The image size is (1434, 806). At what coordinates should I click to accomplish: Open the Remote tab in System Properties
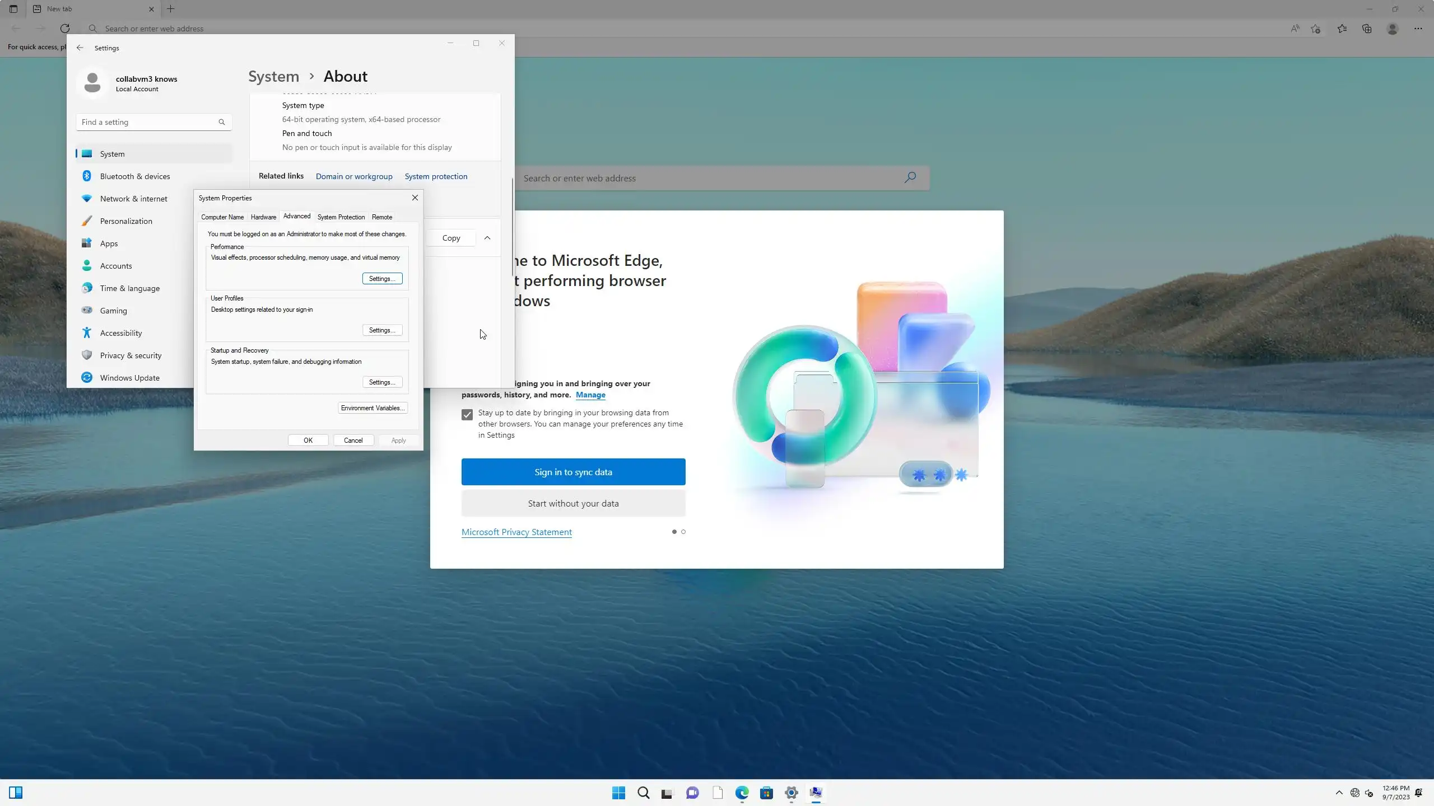tap(382, 217)
